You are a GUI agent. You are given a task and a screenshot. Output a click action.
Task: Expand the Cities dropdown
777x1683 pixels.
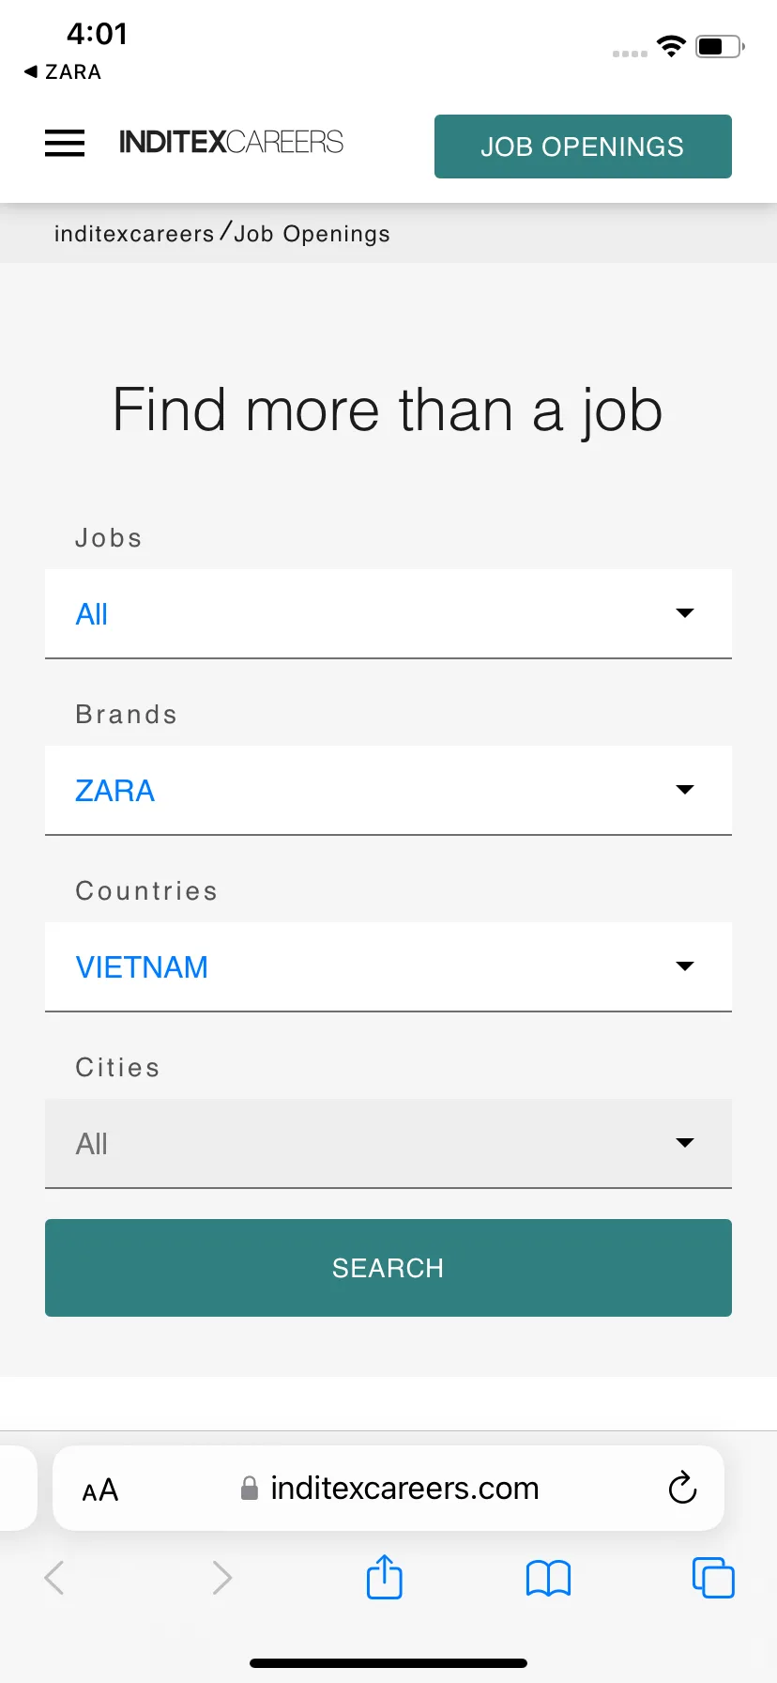pos(388,1144)
